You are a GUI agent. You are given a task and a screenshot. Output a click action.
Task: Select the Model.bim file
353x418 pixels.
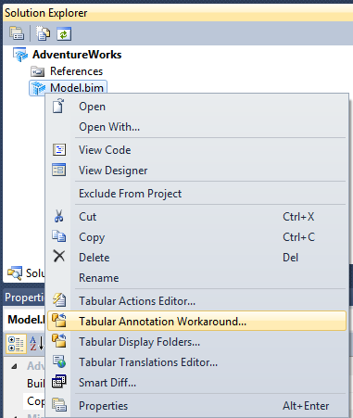[x=77, y=88]
